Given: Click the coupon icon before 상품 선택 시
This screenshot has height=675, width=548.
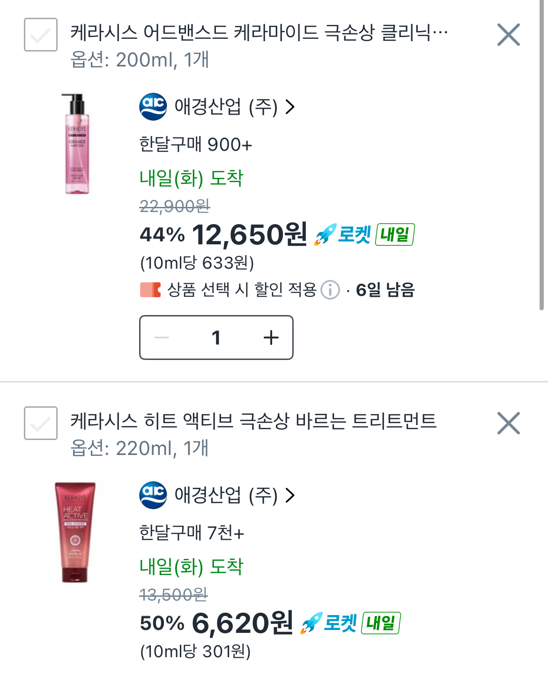Looking at the screenshot, I should coord(150,290).
